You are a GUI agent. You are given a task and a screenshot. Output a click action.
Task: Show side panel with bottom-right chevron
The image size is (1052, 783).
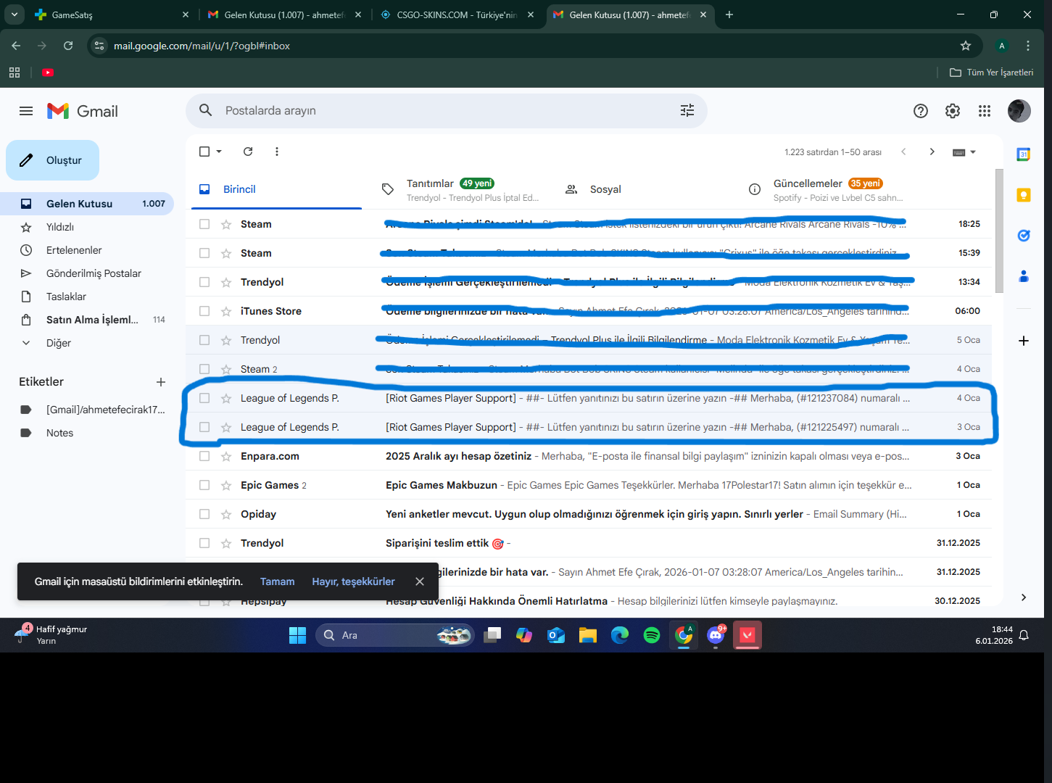[1024, 597]
